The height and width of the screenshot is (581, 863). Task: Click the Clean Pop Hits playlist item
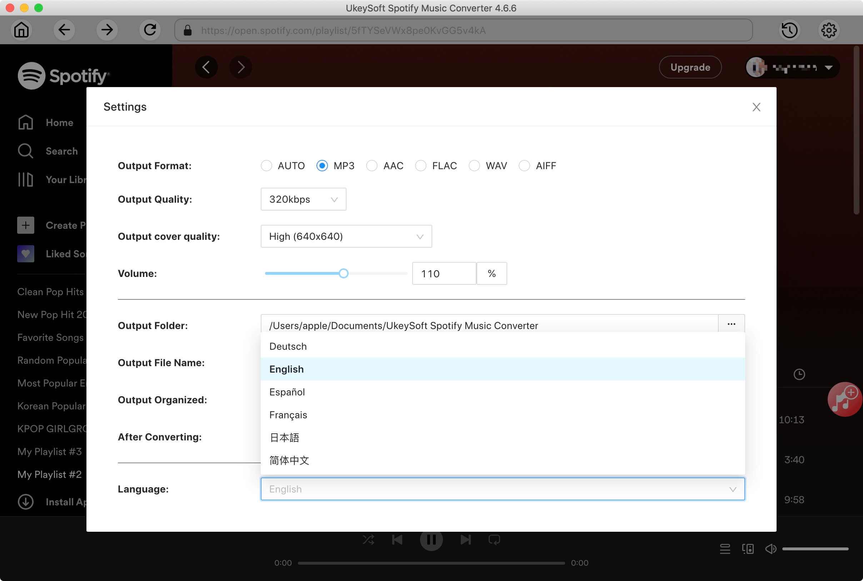(50, 291)
